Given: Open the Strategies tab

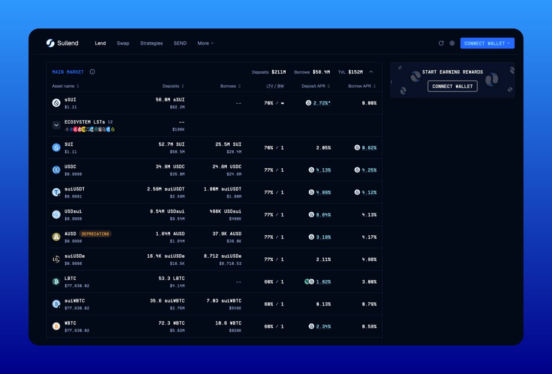Looking at the screenshot, I should (151, 43).
